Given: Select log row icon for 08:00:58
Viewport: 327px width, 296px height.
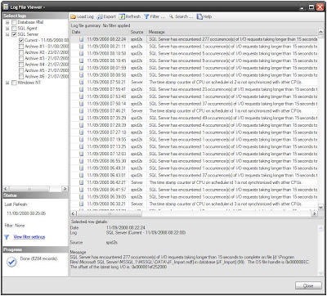Looking at the screenshot, I should pos(81,75).
